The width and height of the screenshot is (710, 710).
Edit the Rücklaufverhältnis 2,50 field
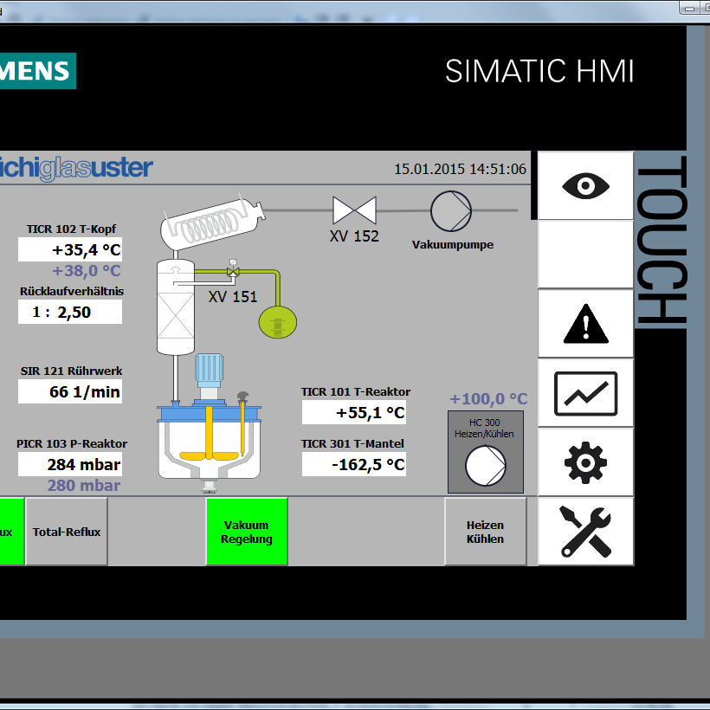pyautogui.click(x=70, y=312)
